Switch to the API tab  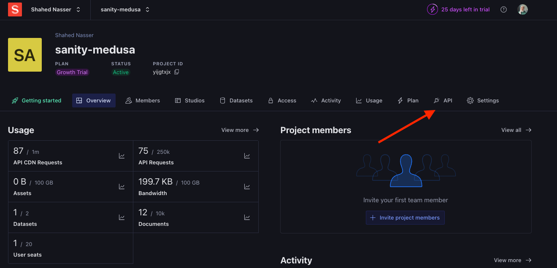tap(443, 100)
